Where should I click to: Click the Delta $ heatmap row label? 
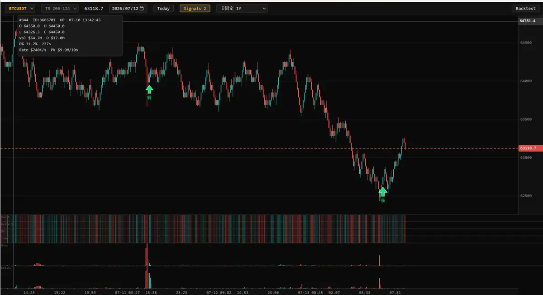click(6, 224)
